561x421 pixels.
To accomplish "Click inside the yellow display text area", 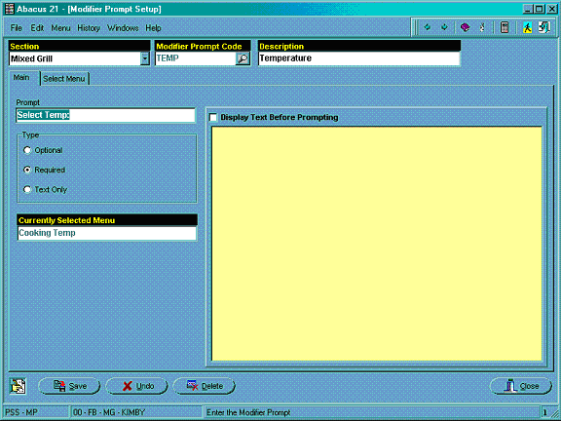I will pyautogui.click(x=377, y=244).
